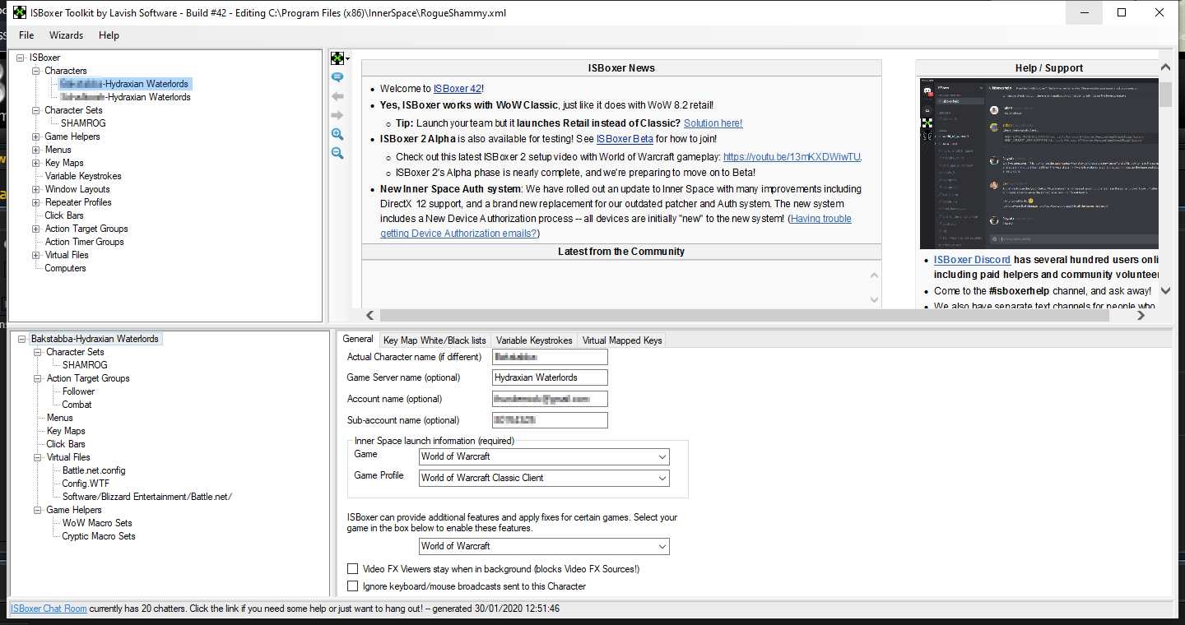Screen dimensions: 1185x625
Task: Expand the Key Maps node in top tree
Action: click(36, 163)
